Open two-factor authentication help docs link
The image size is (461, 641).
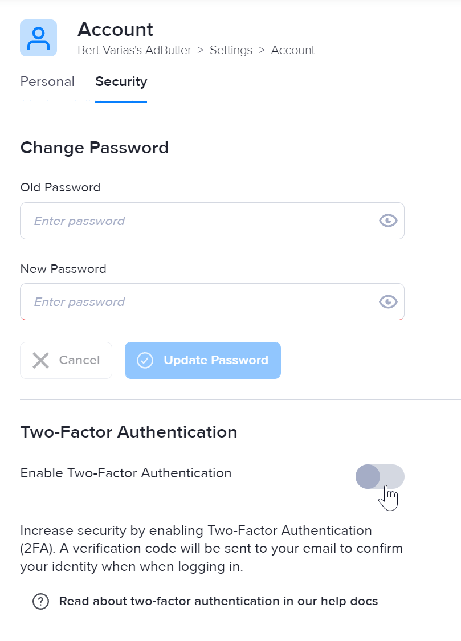point(218,601)
